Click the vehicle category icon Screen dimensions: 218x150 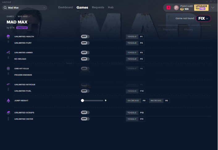coord(8,84)
